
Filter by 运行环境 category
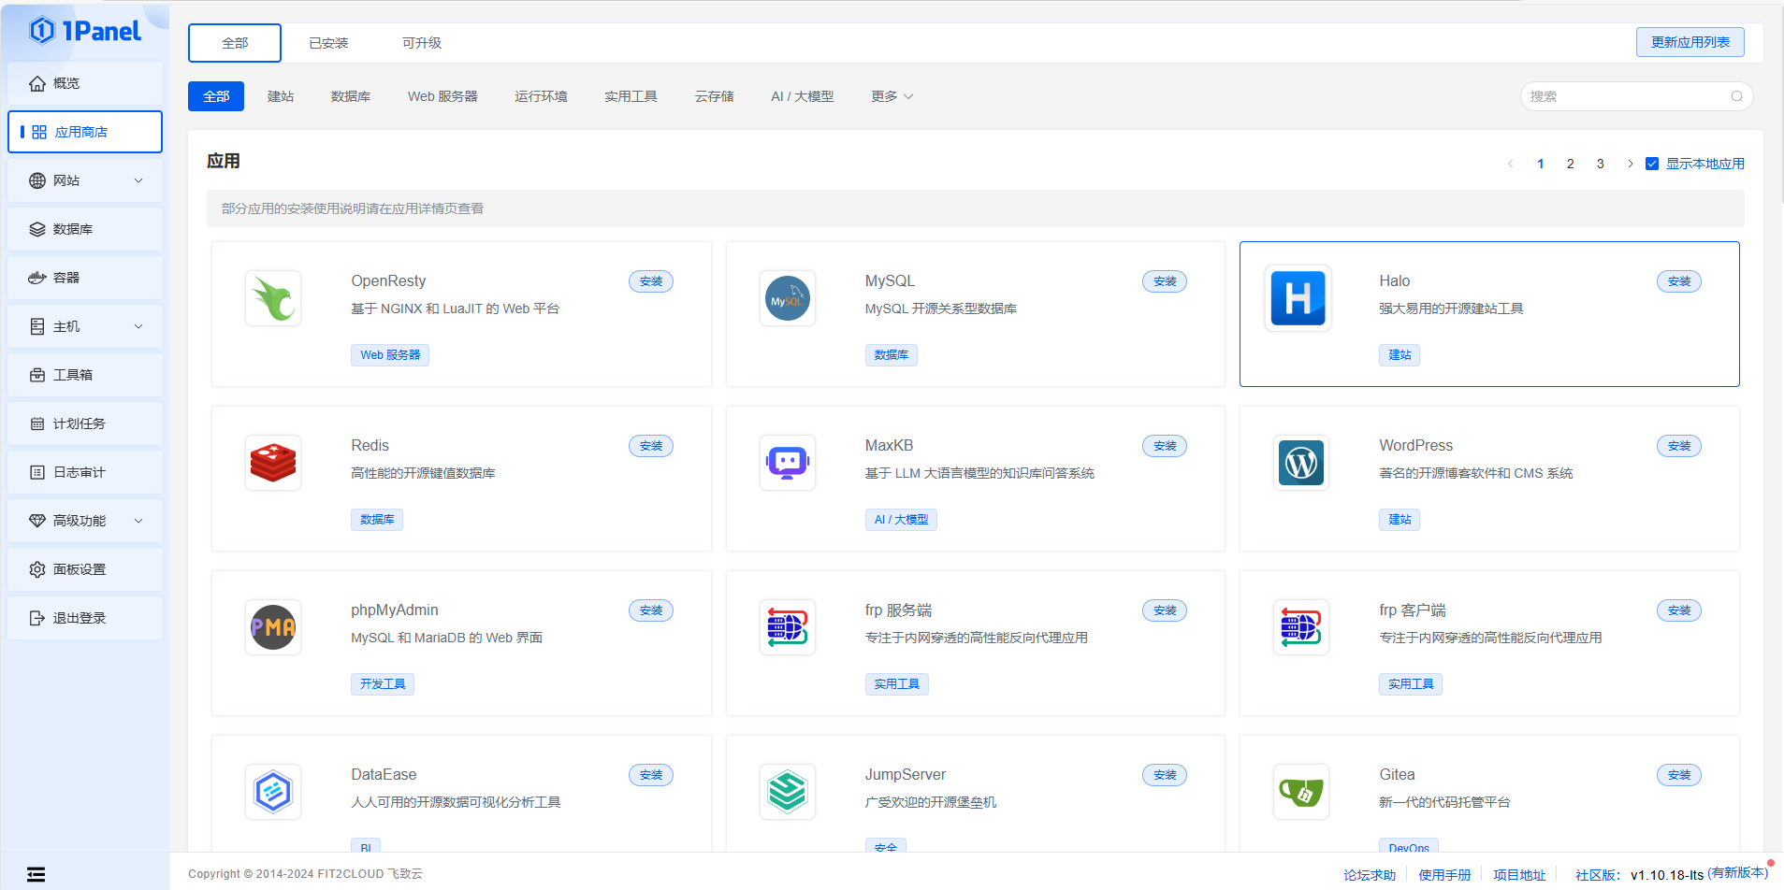tap(541, 96)
